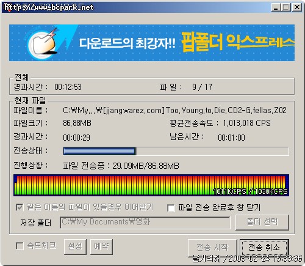Click the blue transfer progress bar
305x266 pixels.
coord(176,151)
